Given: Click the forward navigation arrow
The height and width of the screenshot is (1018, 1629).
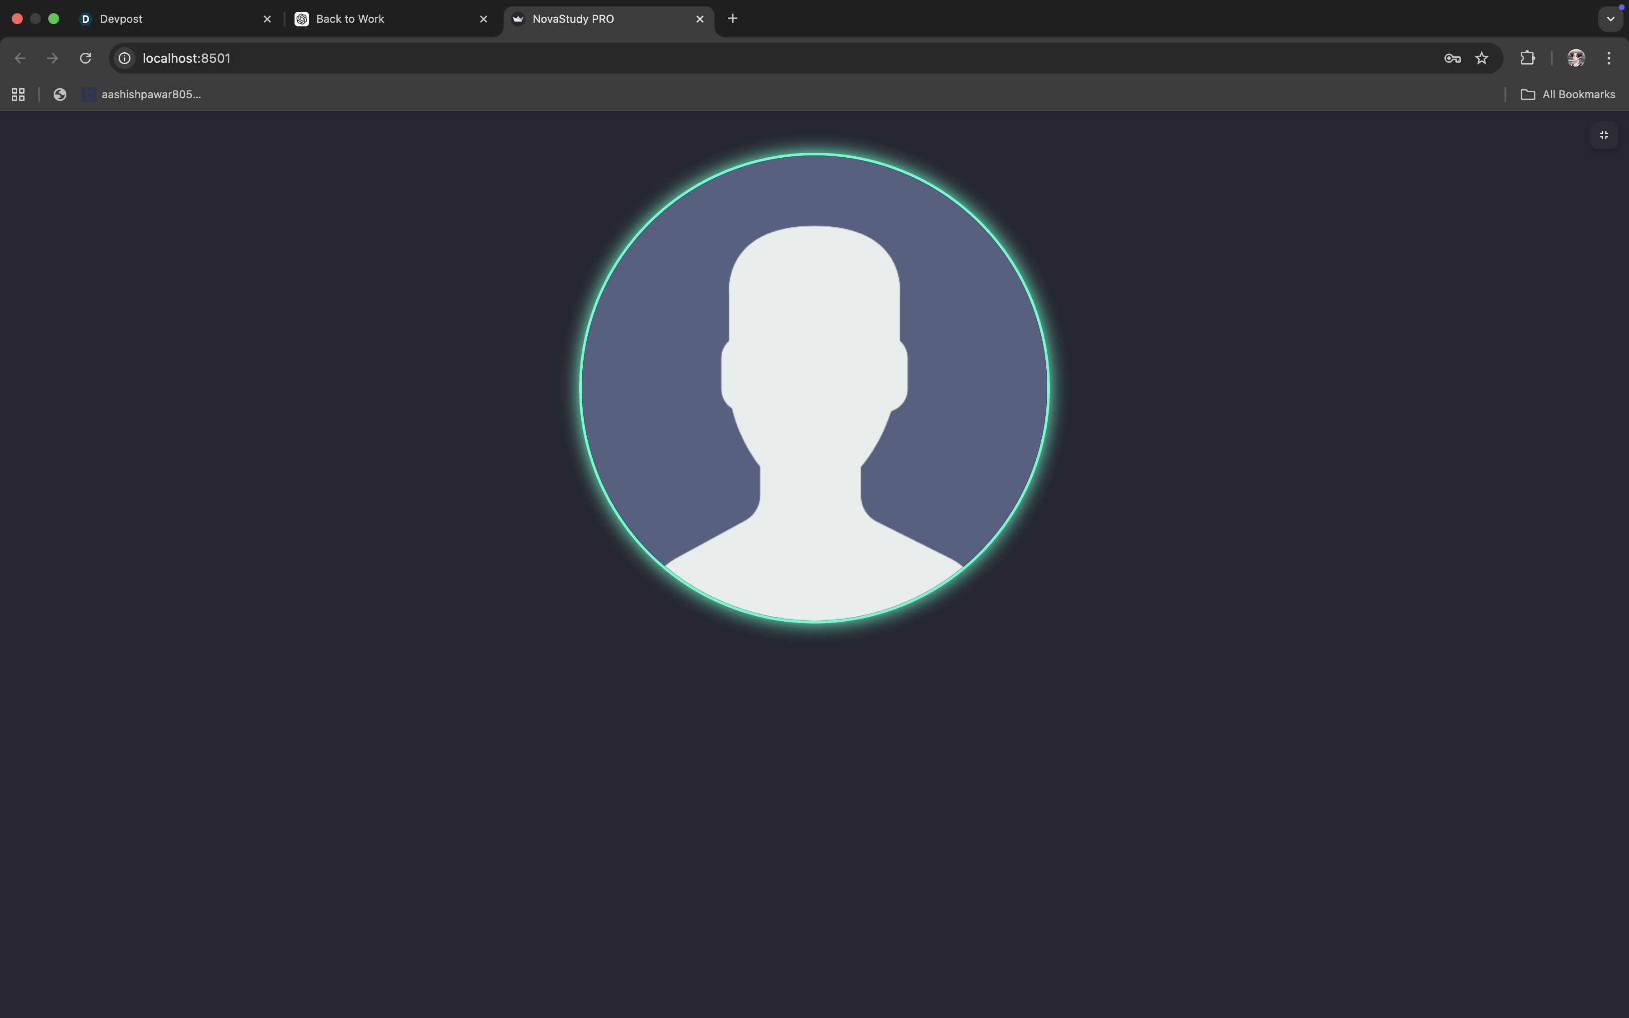Looking at the screenshot, I should (x=53, y=59).
